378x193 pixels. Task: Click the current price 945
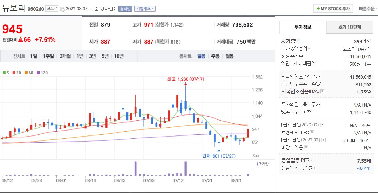[12, 29]
